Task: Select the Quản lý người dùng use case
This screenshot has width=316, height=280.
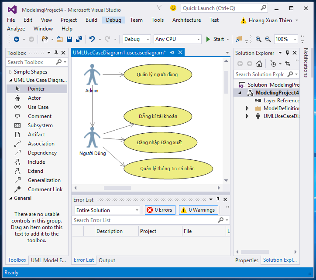Action: [158, 74]
